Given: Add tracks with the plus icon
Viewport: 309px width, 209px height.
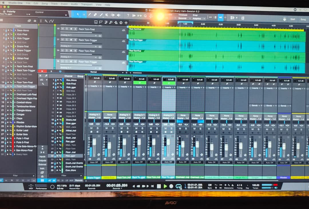Looking at the screenshot, I should [x=126, y=23].
